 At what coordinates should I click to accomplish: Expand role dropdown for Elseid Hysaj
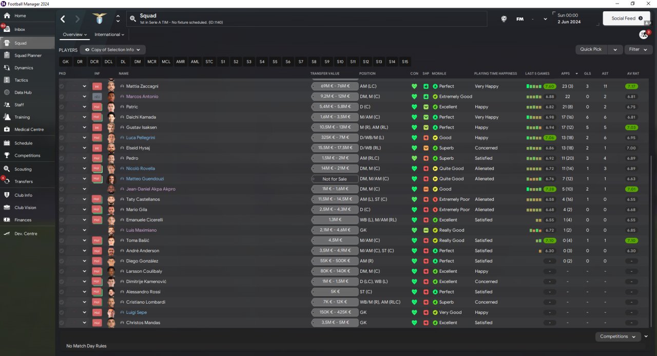point(84,148)
